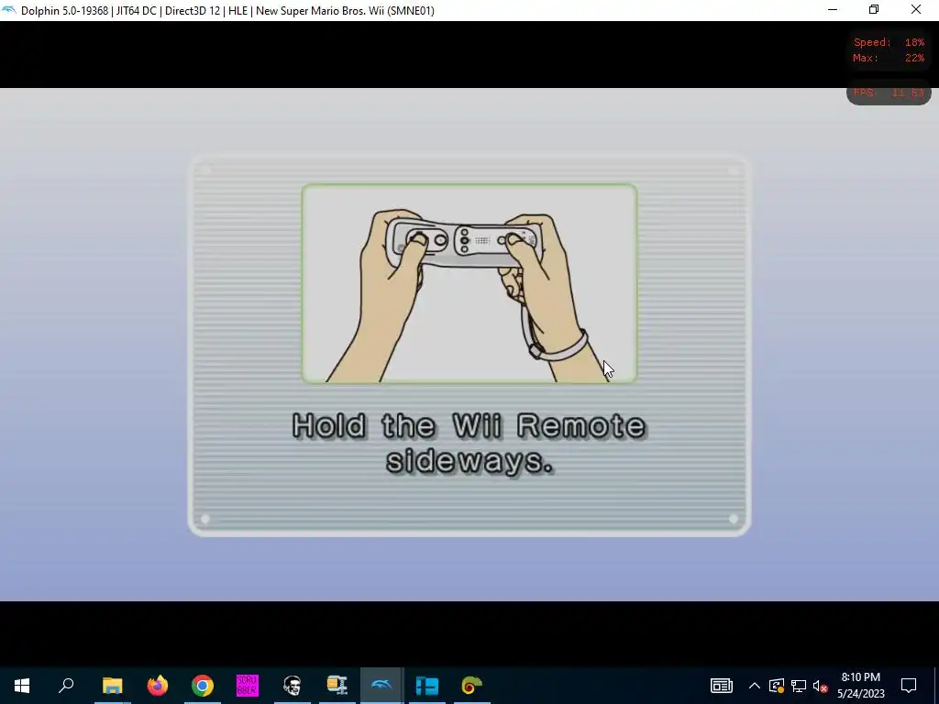Click the security warning tray icon
The width and height of the screenshot is (939, 704).
(x=776, y=686)
